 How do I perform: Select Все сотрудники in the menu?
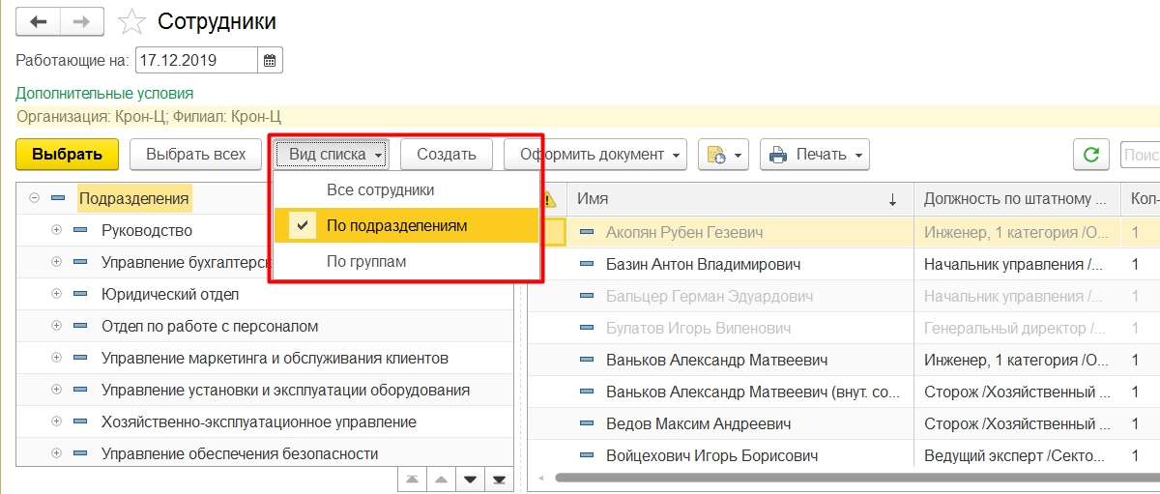coord(380,190)
